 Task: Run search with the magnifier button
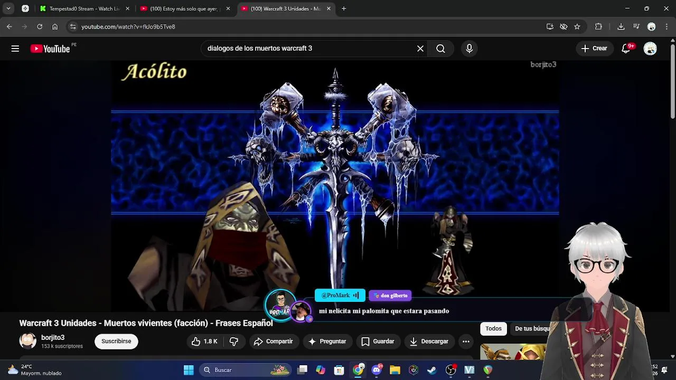click(440, 49)
